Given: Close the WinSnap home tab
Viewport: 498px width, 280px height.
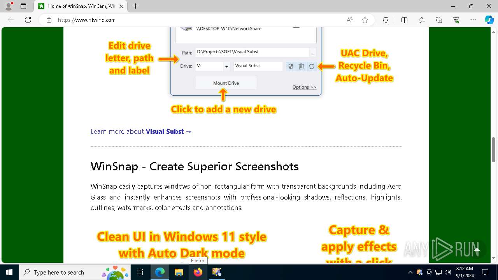Looking at the screenshot, I should click(x=121, y=6).
